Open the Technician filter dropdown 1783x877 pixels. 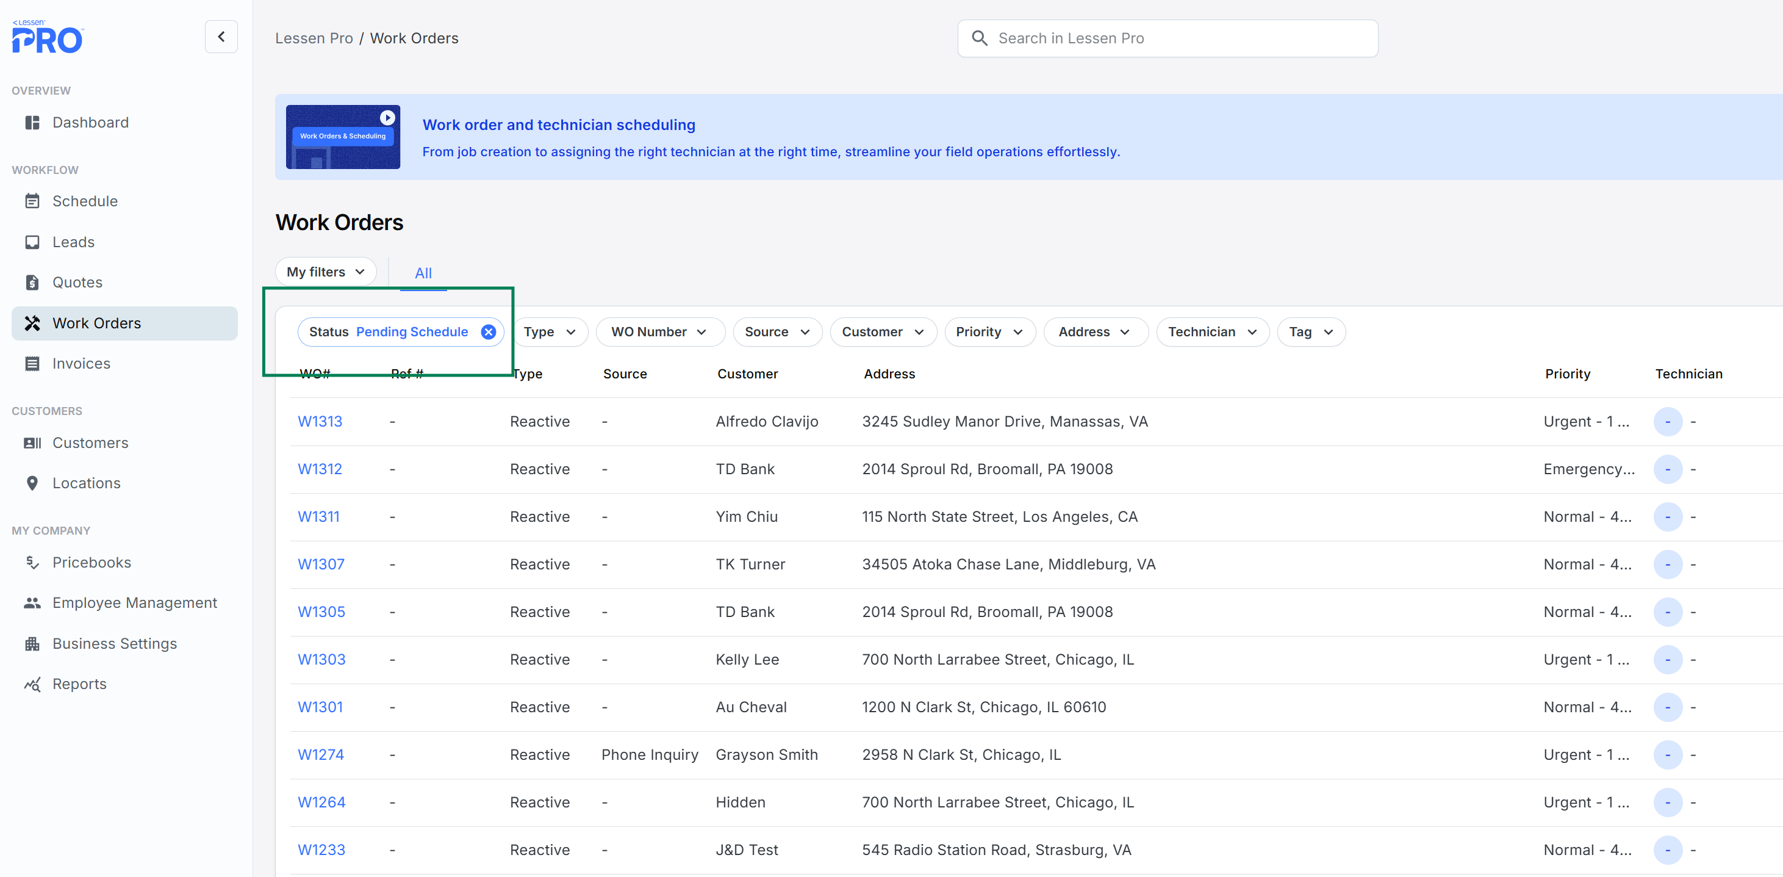[1212, 332]
